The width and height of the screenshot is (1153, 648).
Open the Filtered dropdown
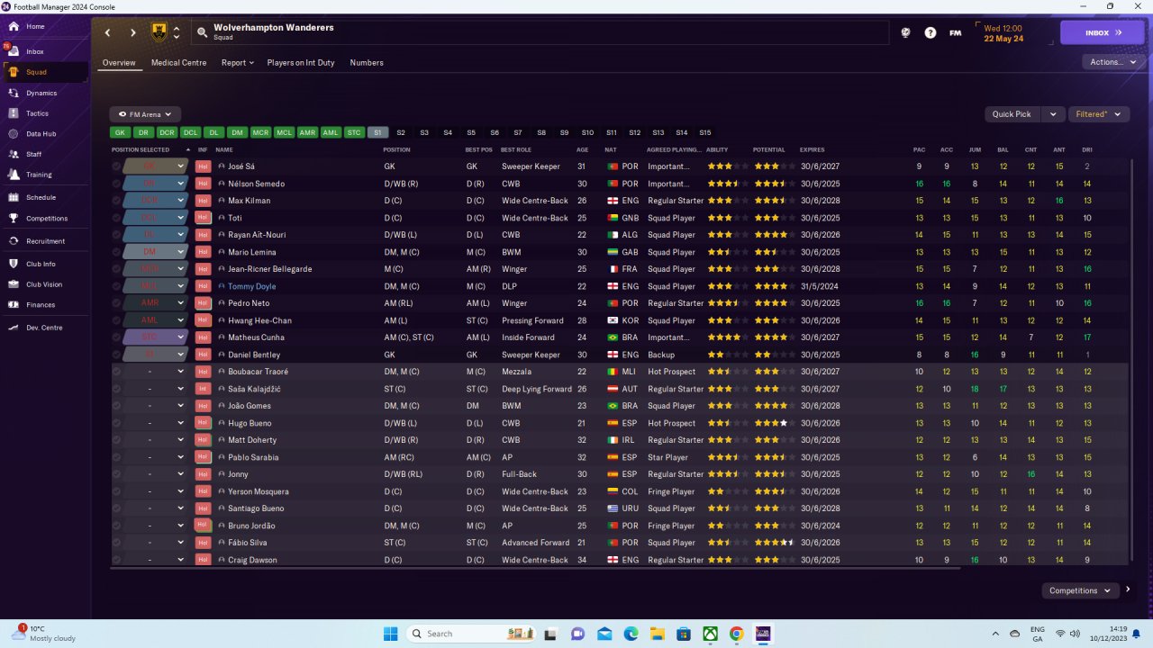1099,114
